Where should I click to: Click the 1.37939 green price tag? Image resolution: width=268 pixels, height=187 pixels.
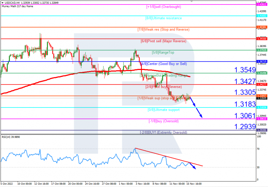click(262, 50)
